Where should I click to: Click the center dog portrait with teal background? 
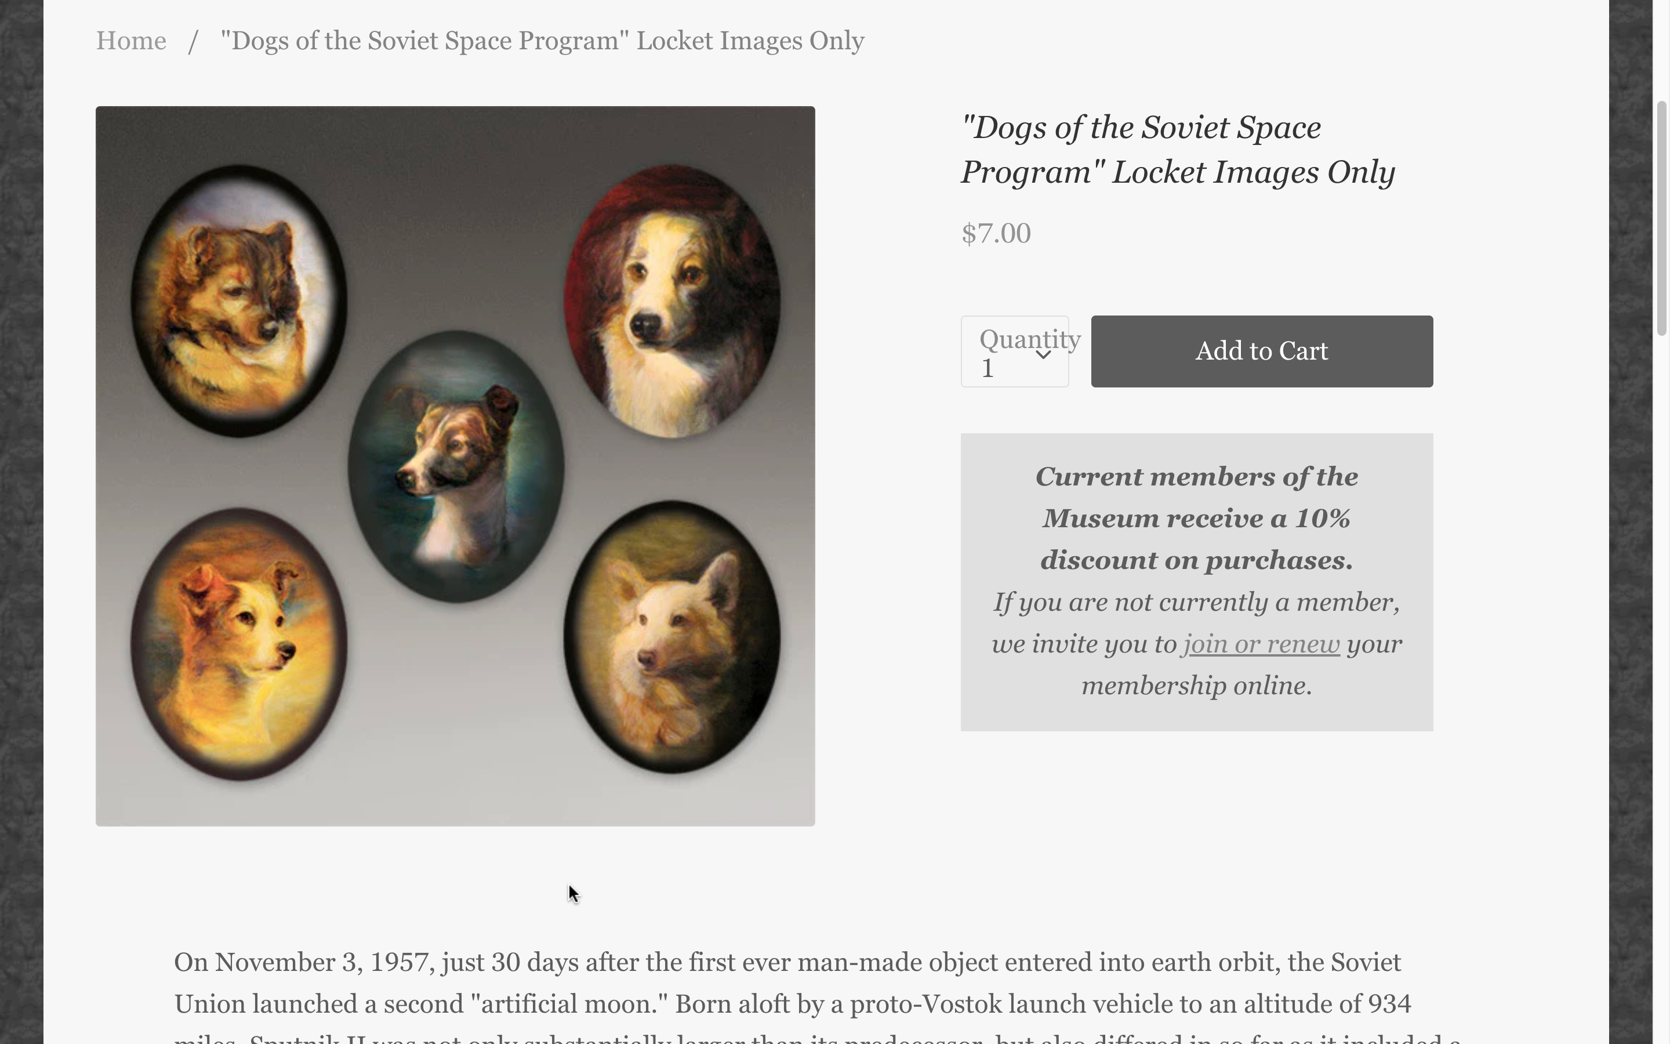(x=455, y=466)
